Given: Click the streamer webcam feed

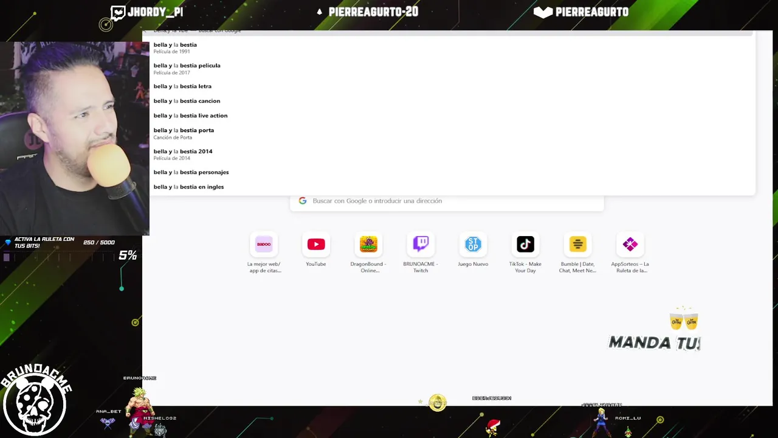Looking at the screenshot, I should tap(75, 139).
